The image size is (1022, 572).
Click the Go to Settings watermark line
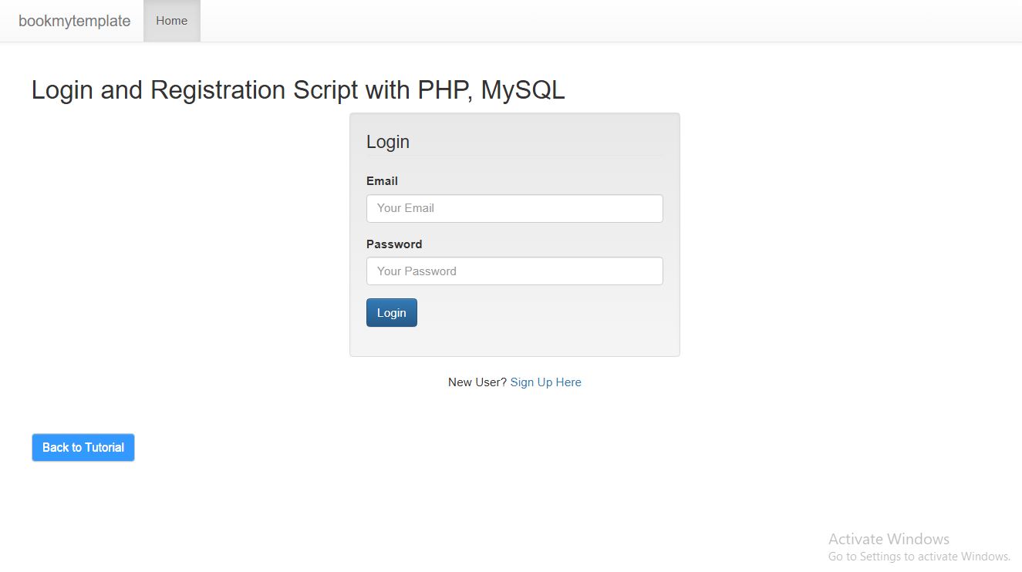(919, 557)
